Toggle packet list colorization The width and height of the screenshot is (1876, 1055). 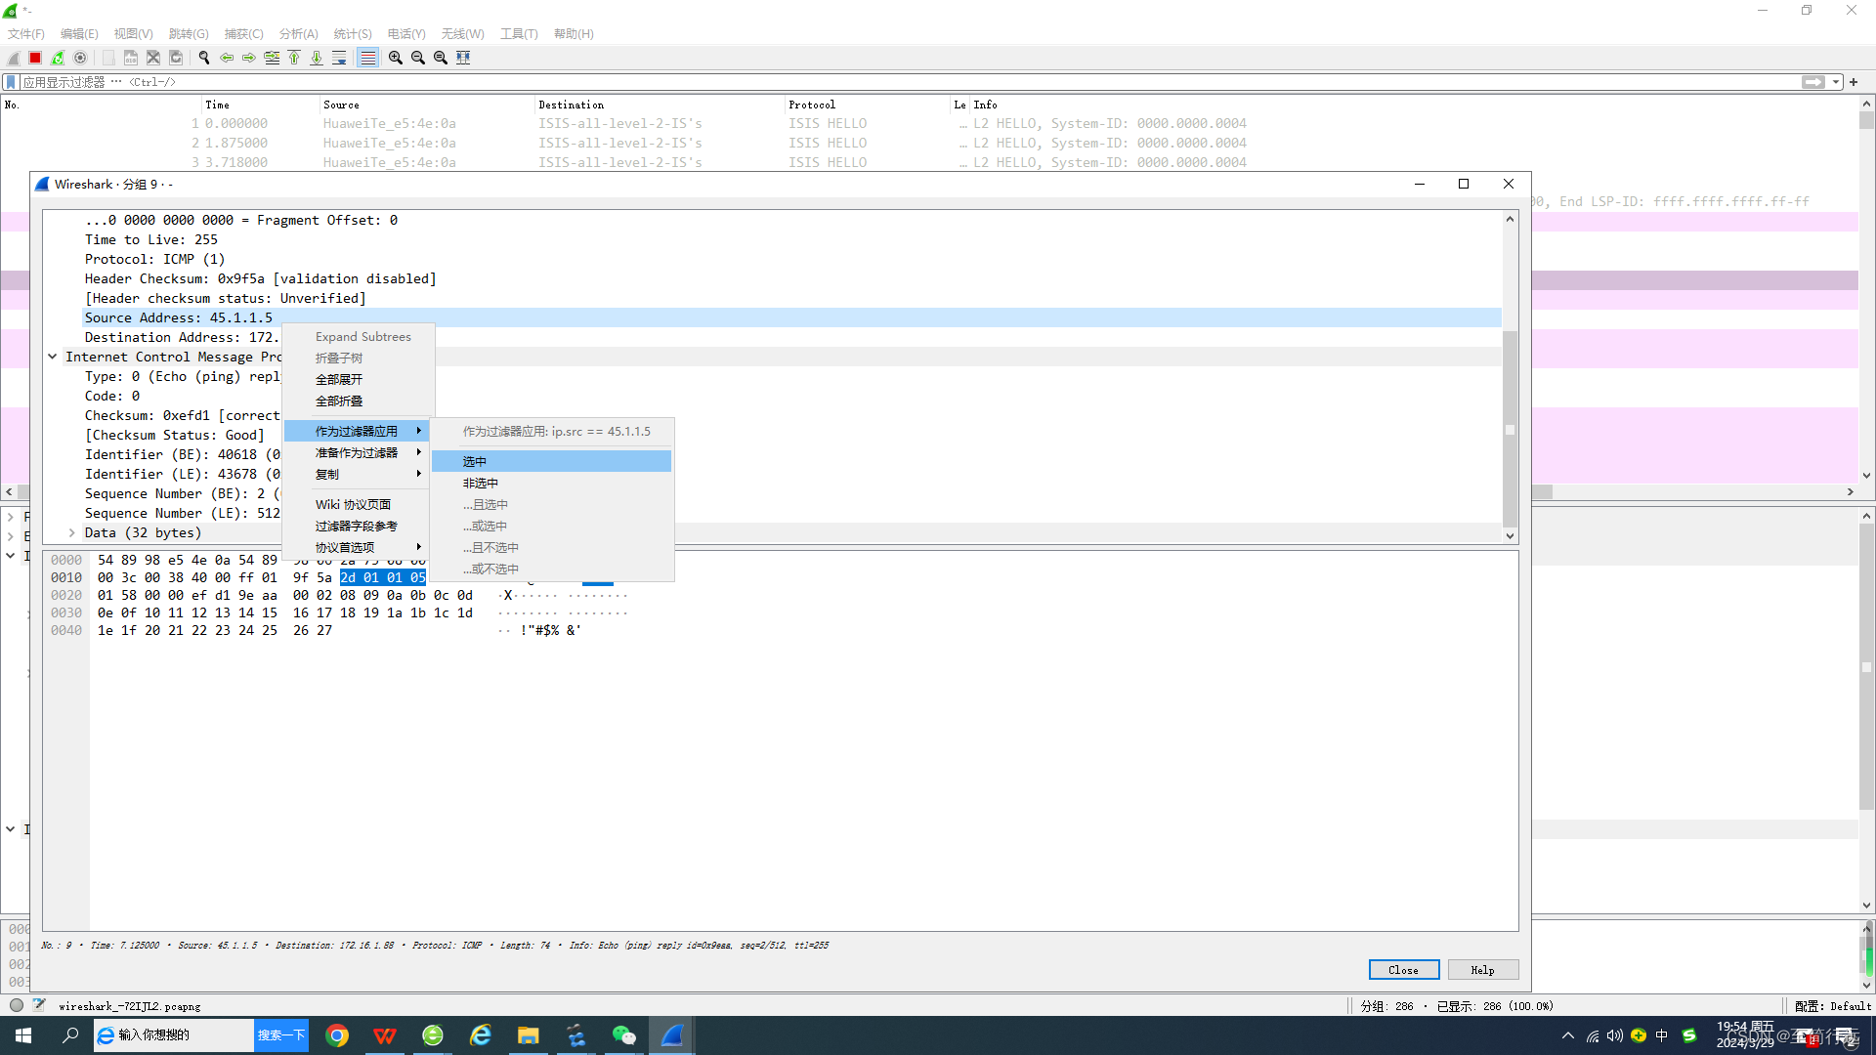click(367, 58)
